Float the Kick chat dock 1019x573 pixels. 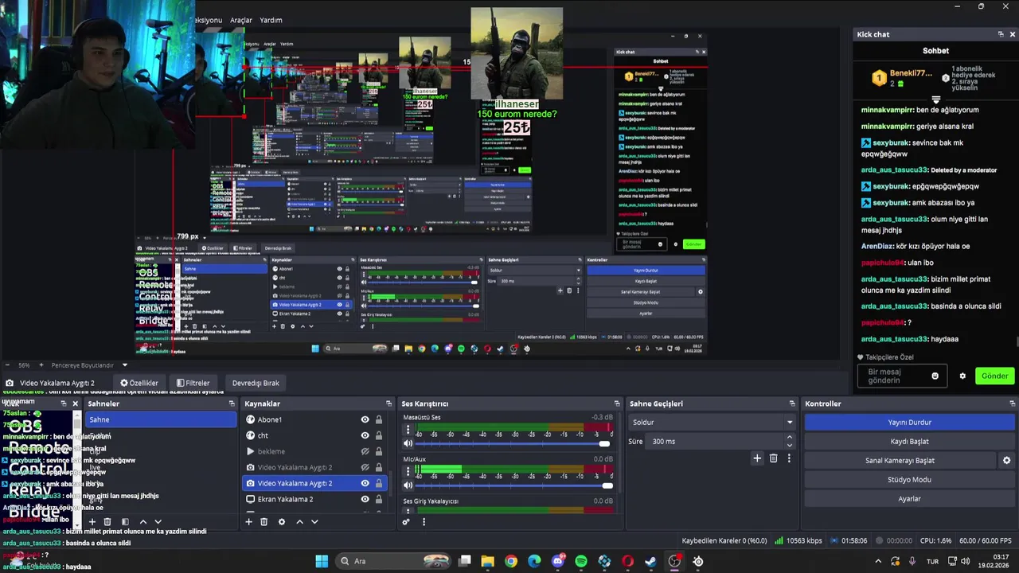[1001, 34]
